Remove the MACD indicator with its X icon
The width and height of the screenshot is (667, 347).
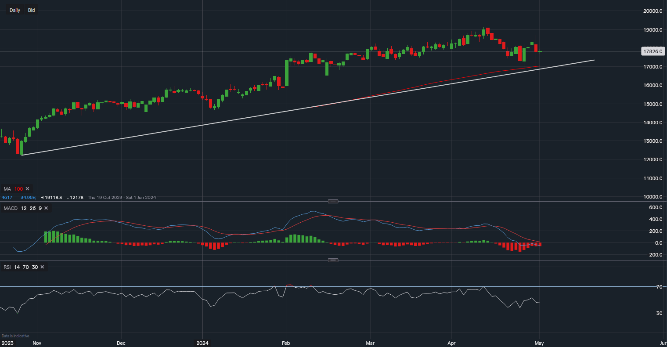click(x=46, y=208)
